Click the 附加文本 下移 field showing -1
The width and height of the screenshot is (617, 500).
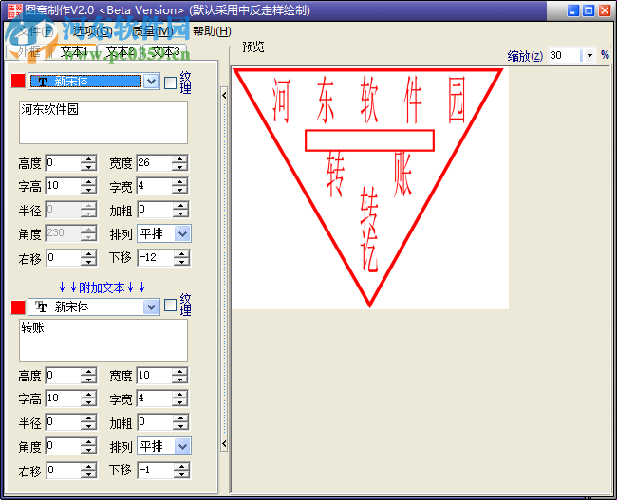(x=156, y=471)
